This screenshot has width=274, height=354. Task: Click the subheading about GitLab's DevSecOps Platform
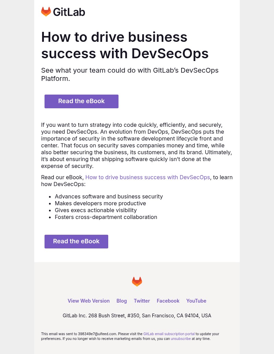[130, 74]
